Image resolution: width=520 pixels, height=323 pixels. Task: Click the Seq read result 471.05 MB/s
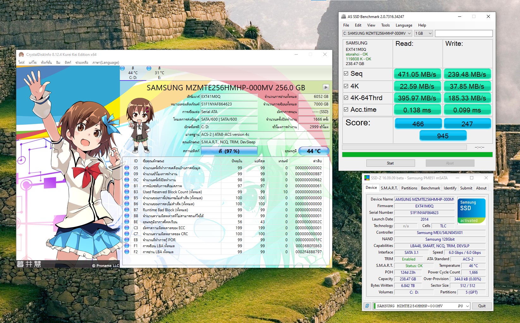[417, 74]
